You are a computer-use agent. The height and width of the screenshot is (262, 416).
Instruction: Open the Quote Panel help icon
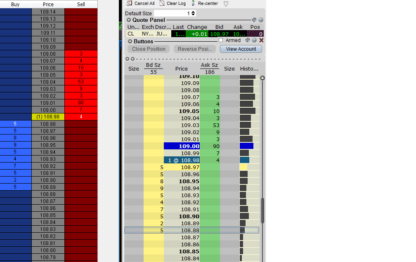pos(261,20)
